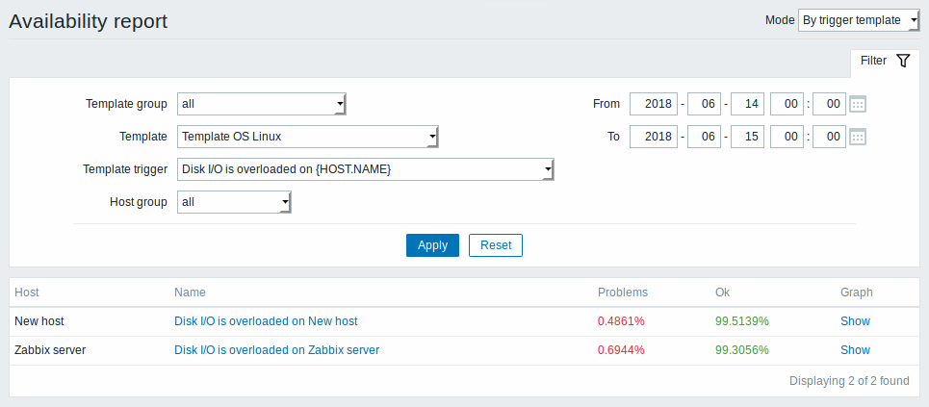Viewport: 929px width, 407px height.
Task: Expand the Template trigger dropdown
Action: click(366, 169)
